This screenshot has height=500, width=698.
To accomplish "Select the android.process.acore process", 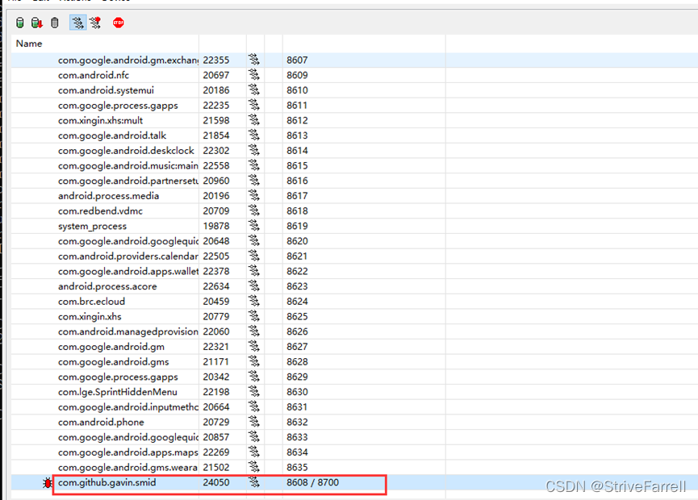I will pos(107,286).
